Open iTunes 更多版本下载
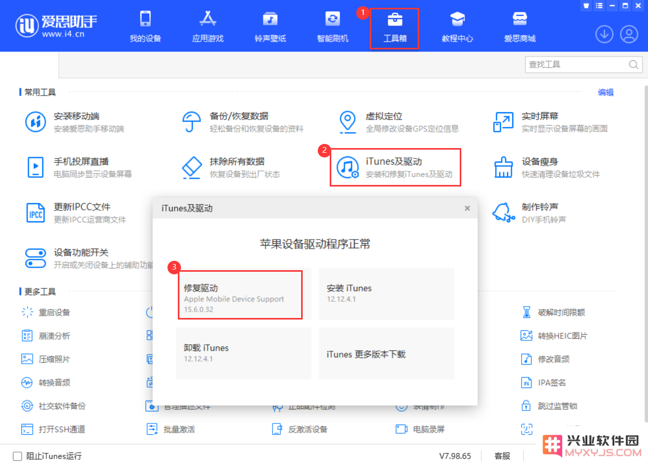This screenshot has height=465, width=648. coord(386,353)
